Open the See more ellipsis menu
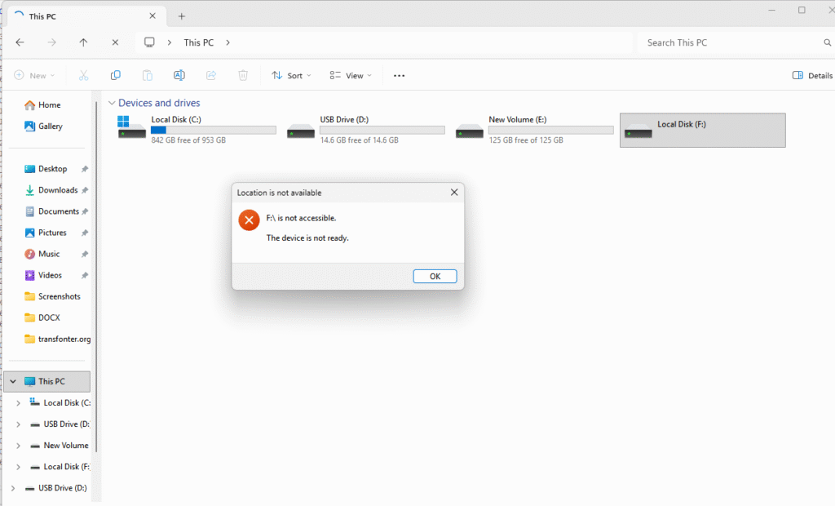 coord(399,75)
